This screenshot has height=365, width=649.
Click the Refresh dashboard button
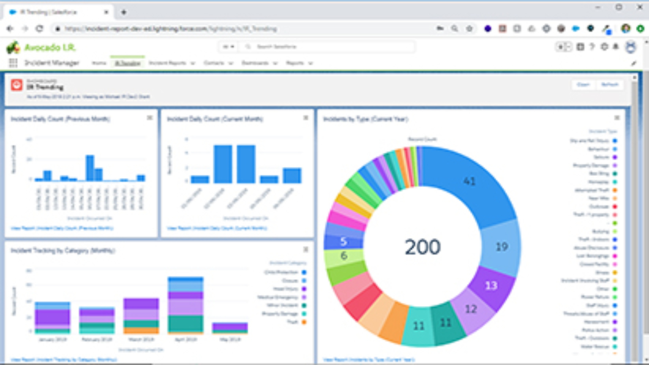point(610,85)
